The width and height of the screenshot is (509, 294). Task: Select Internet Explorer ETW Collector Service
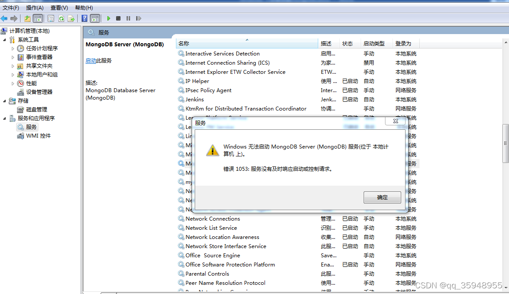(x=297, y=72)
